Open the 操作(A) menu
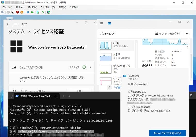This screenshot has height=137, width=196. [20, 7]
